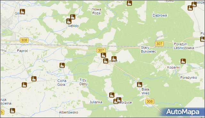Click the Trzy Dęby label
The image size is (205, 118).
(84, 82)
